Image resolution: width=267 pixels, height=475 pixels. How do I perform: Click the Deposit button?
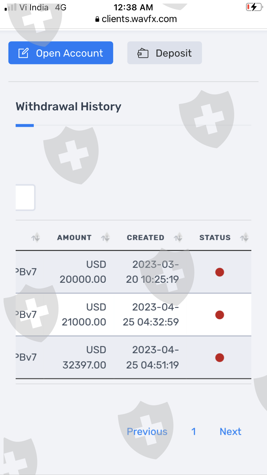(164, 53)
